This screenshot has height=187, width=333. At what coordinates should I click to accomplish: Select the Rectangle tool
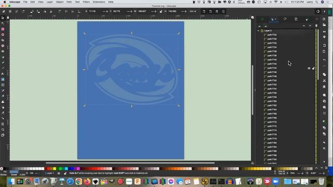coord(3,29)
